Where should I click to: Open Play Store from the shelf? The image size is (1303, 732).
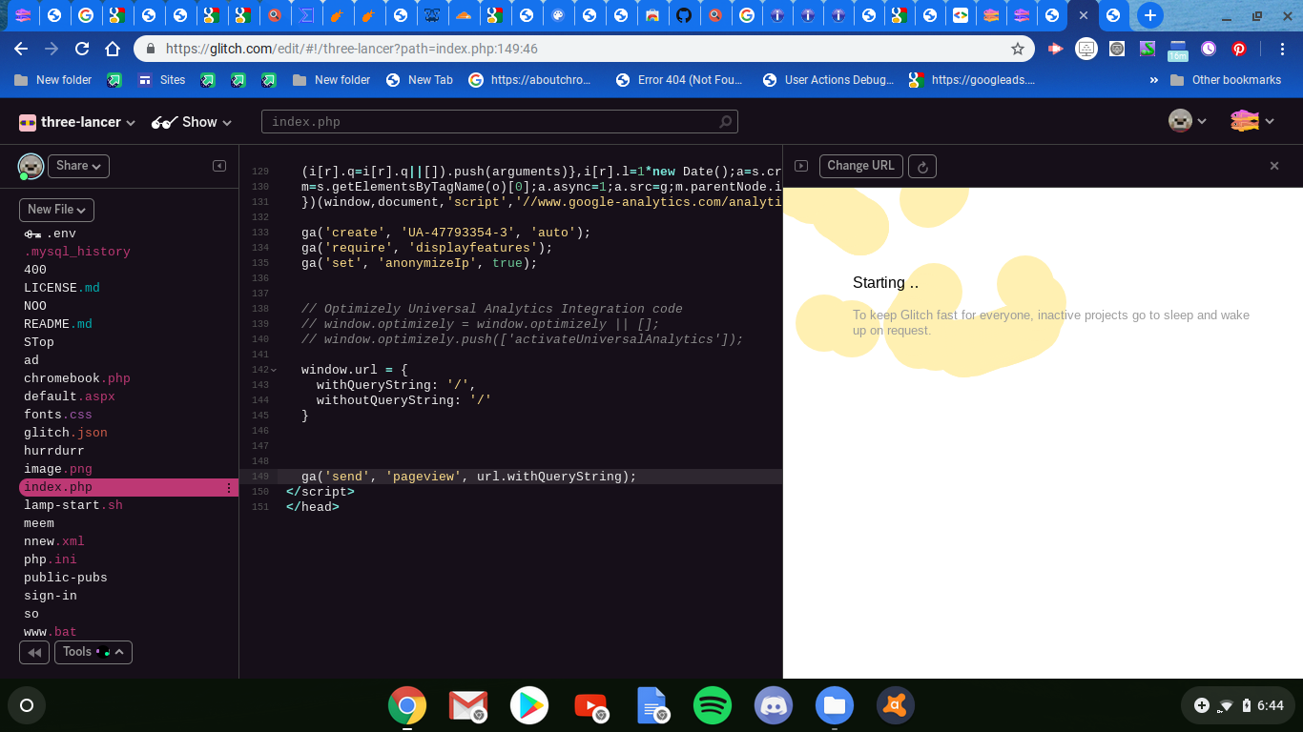pos(529,706)
